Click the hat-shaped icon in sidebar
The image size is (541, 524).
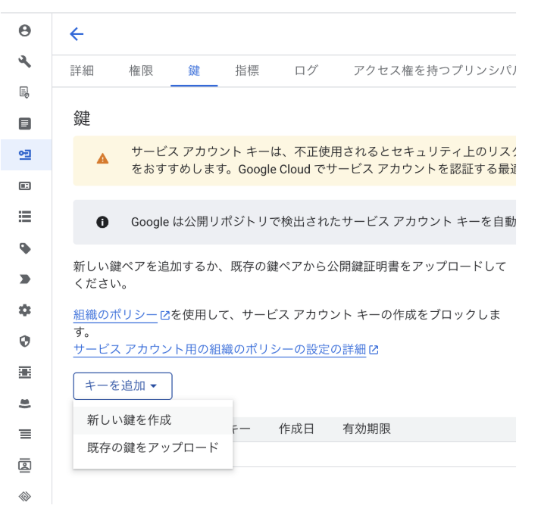click(24, 404)
